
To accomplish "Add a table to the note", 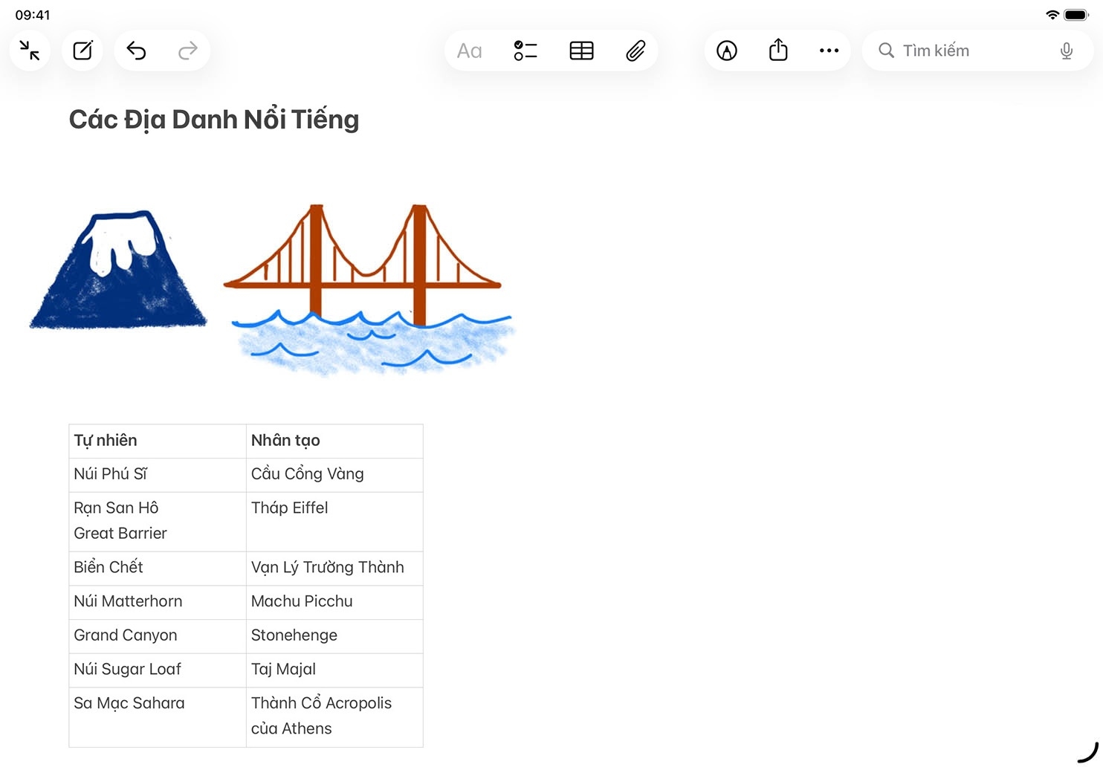I will (581, 51).
